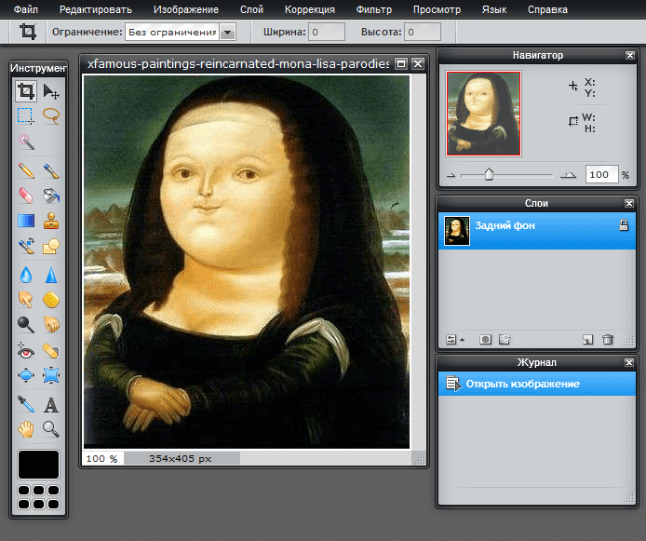The image size is (646, 541).
Task: Open the Ограничение constraint dropdown
Action: pos(228,32)
